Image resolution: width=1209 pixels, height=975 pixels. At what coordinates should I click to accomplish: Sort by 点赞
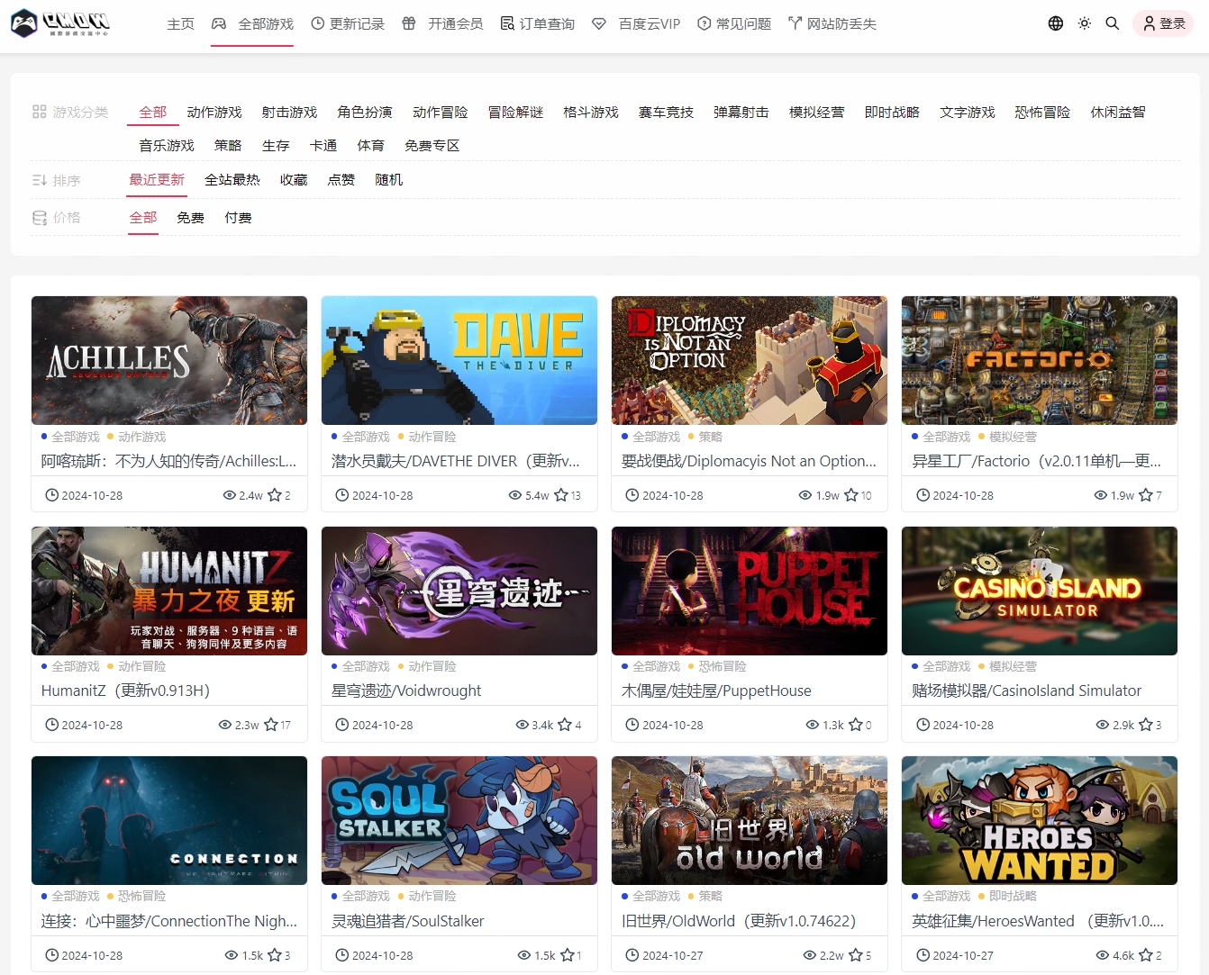[341, 179]
